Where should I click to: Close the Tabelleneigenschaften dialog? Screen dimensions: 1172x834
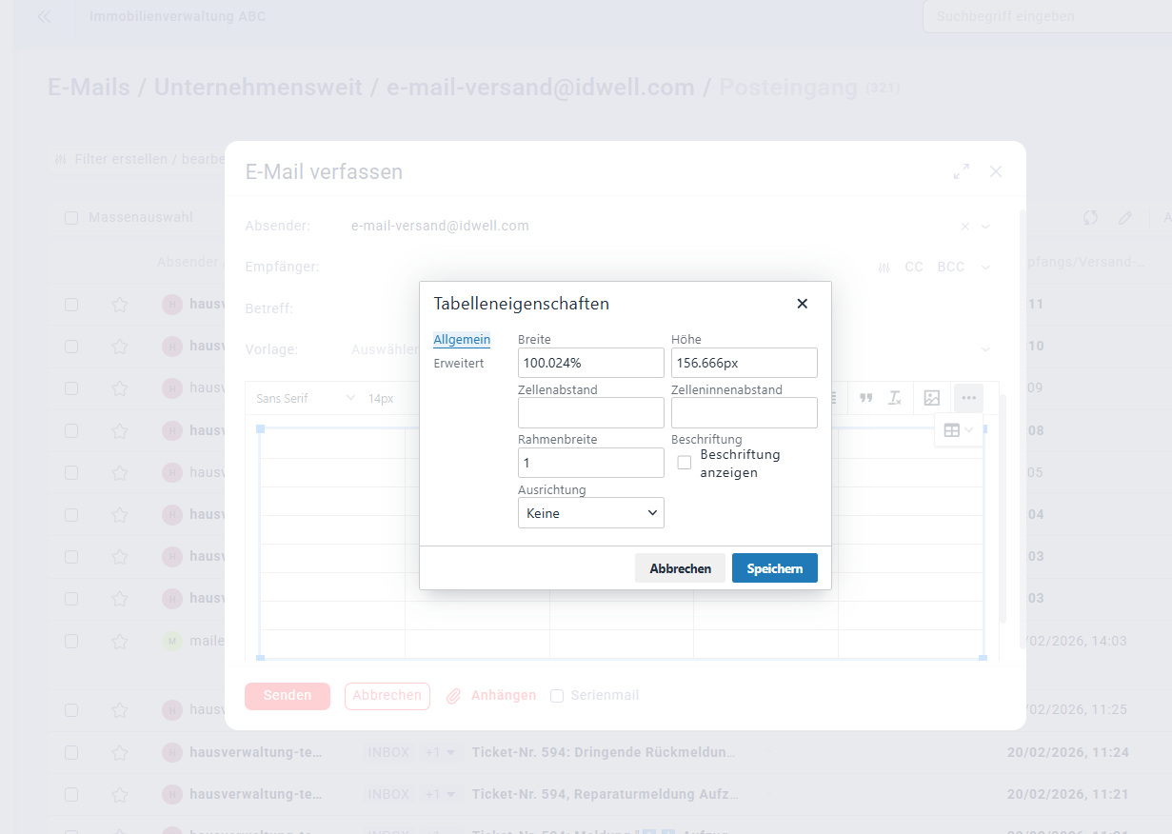click(802, 304)
